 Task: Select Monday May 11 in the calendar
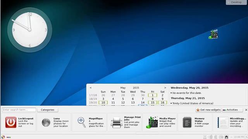pos(113,103)
